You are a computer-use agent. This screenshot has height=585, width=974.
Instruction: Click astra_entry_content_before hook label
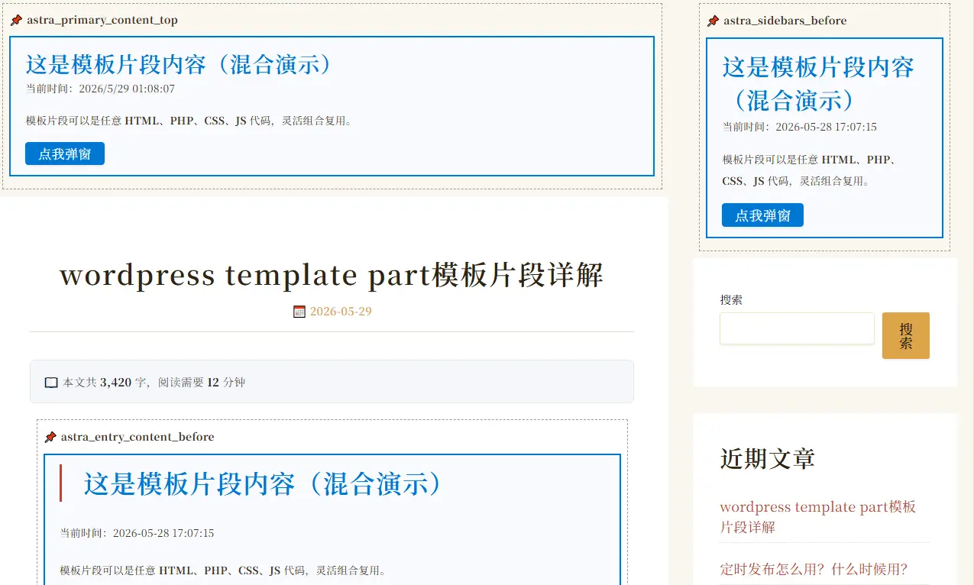(x=138, y=437)
